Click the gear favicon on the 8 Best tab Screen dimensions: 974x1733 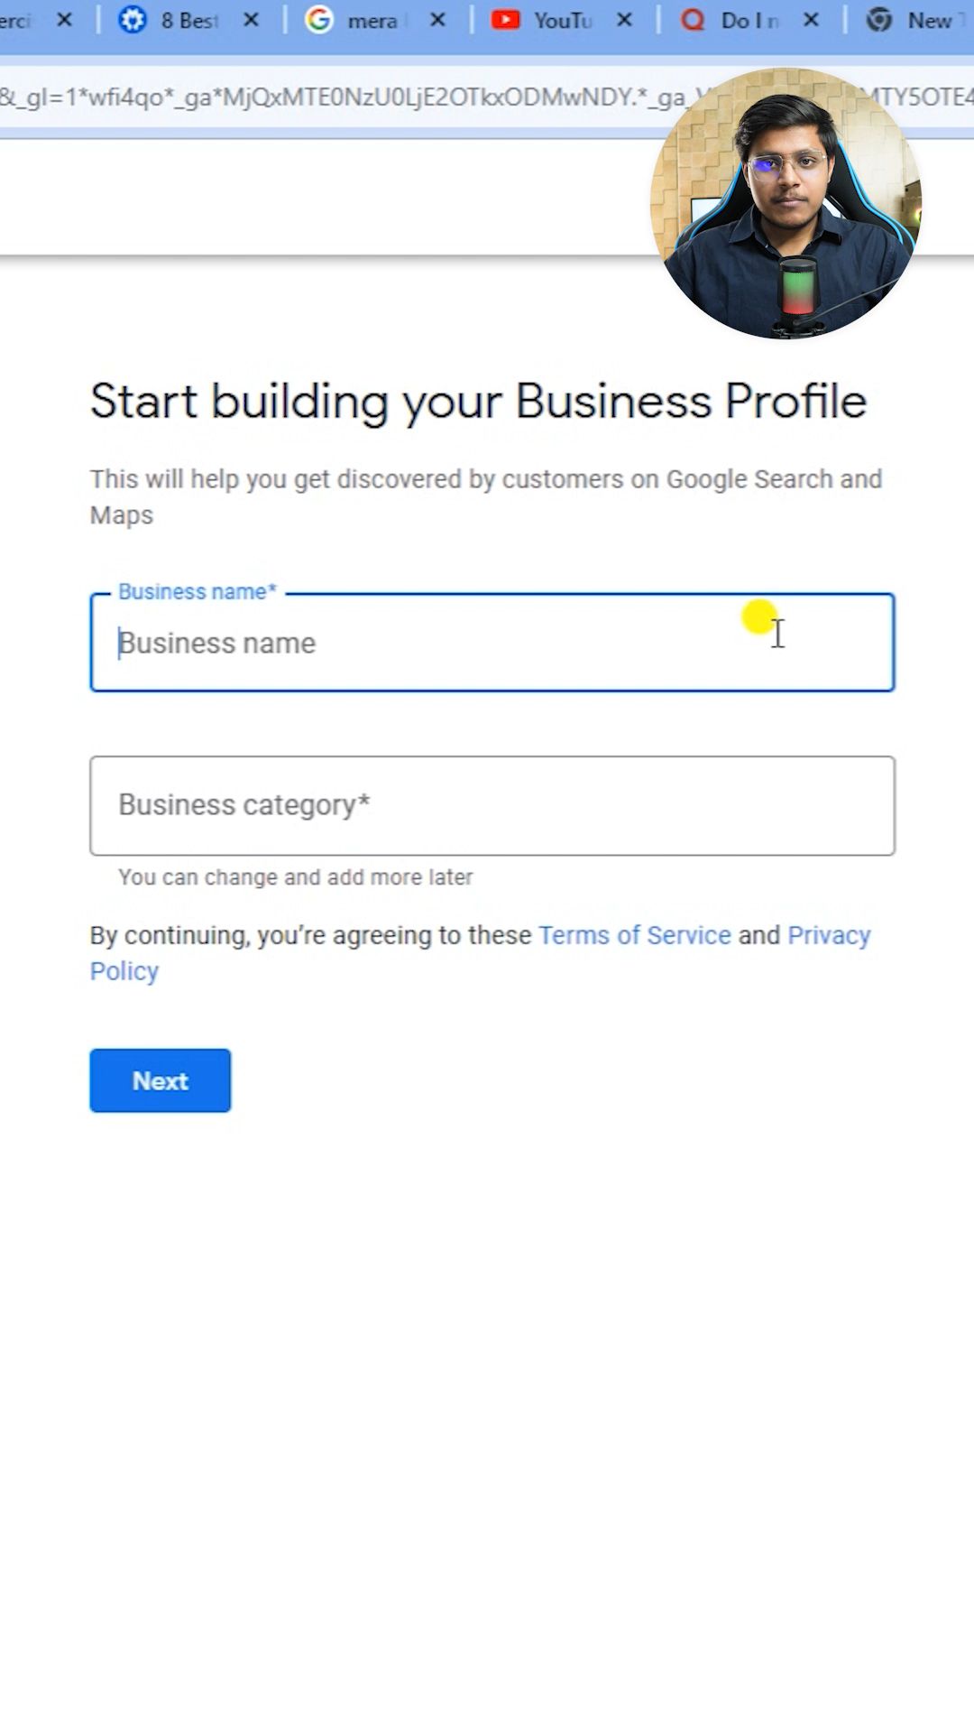[133, 20]
